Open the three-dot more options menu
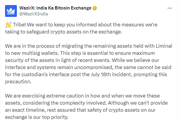The image size is (178, 123). [170, 8]
